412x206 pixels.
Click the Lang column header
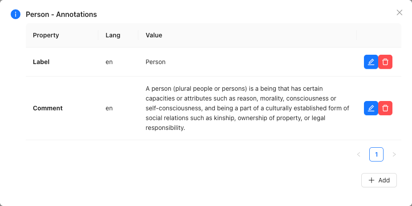(x=113, y=35)
